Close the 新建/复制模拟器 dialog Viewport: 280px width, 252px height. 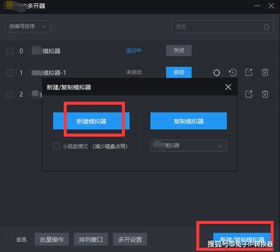pyautogui.click(x=228, y=87)
